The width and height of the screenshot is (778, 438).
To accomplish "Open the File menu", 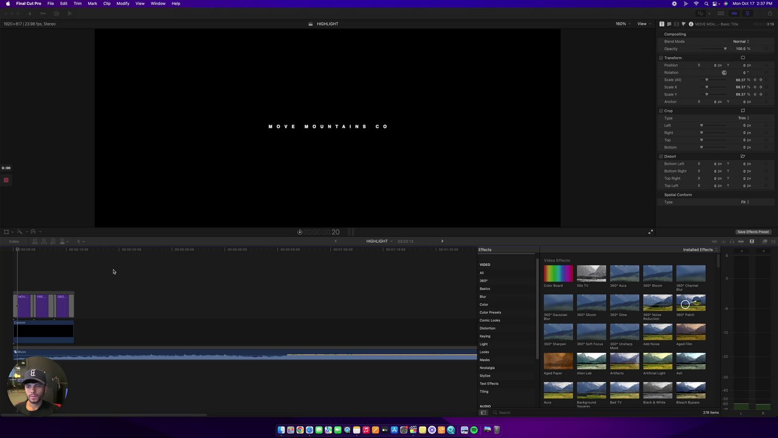I will pos(50,4).
